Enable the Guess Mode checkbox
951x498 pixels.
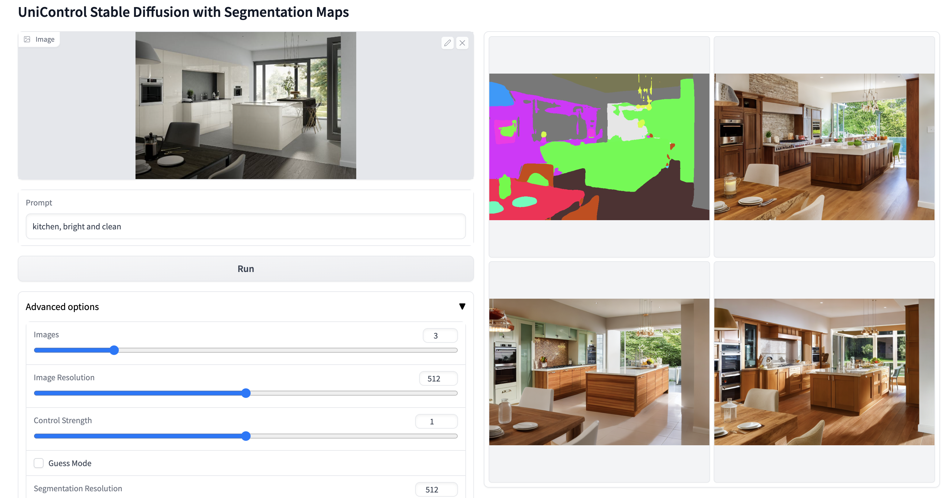click(x=39, y=463)
